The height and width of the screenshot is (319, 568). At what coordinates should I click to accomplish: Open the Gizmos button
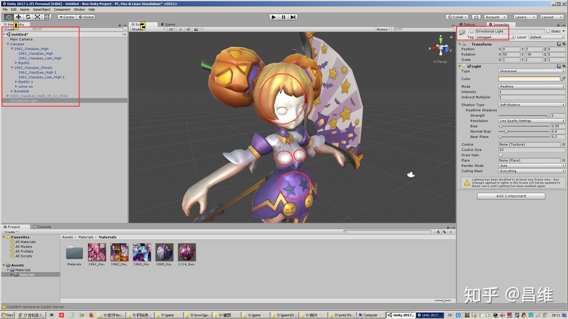tap(383, 29)
